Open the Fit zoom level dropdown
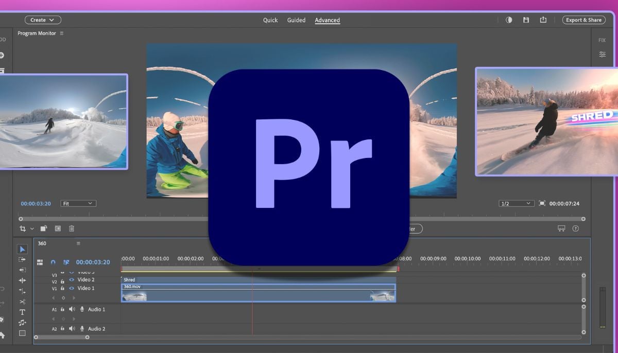 (x=78, y=204)
